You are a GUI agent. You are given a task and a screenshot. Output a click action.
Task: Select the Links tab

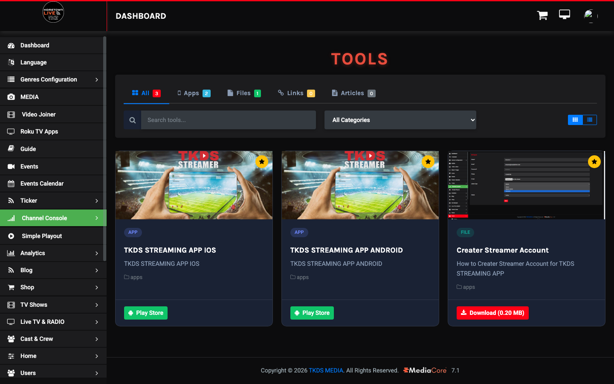296,93
